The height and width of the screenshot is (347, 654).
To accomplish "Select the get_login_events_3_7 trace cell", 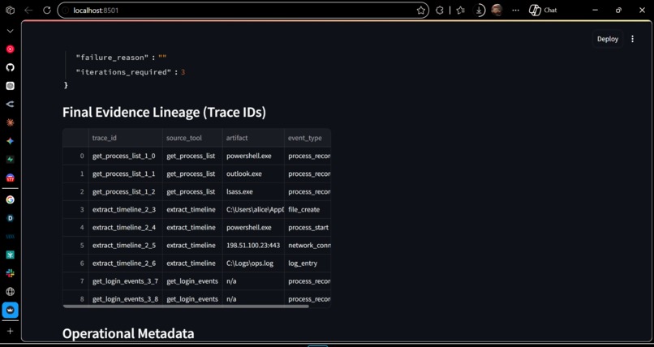I will 125,281.
